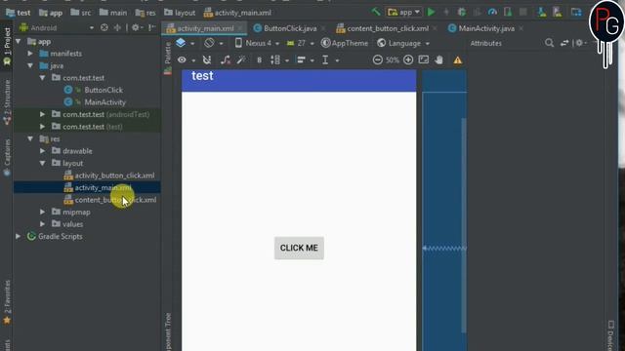Image resolution: width=625 pixels, height=351 pixels.
Task: Collapse the com.test.test package
Action: 43,78
